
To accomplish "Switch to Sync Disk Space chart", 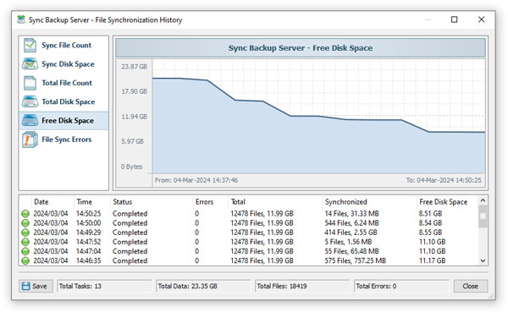I will 63,64.
